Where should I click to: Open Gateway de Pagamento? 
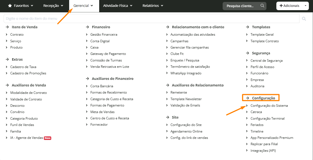[108, 54]
